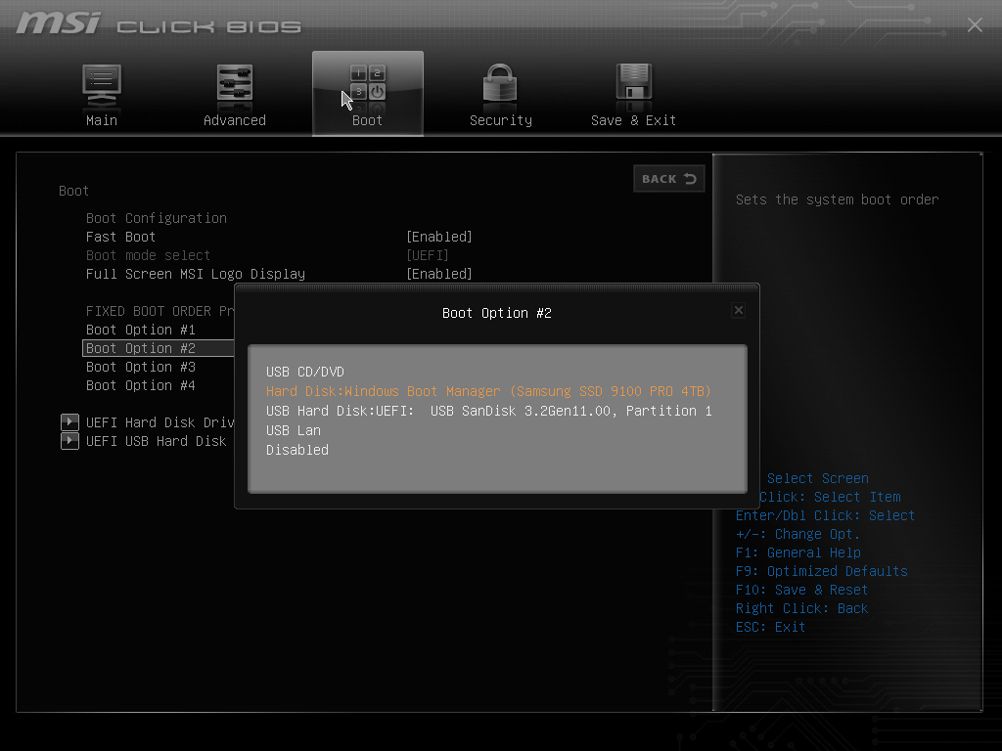Click the Boot section heading
This screenshot has height=751, width=1002.
click(x=73, y=191)
